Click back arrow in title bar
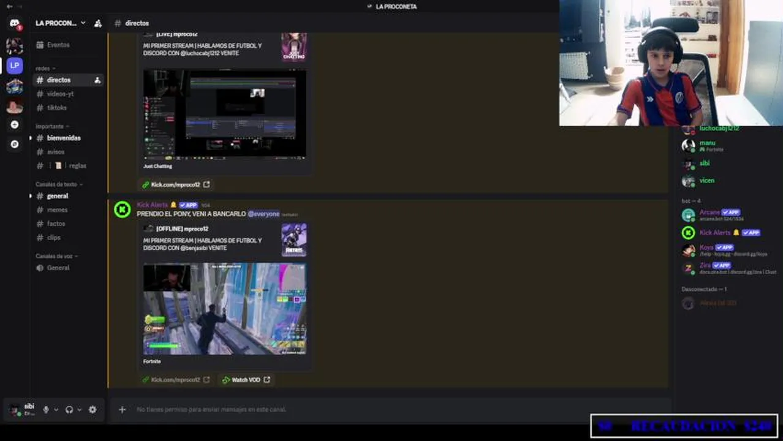This screenshot has height=441, width=783. (9, 6)
